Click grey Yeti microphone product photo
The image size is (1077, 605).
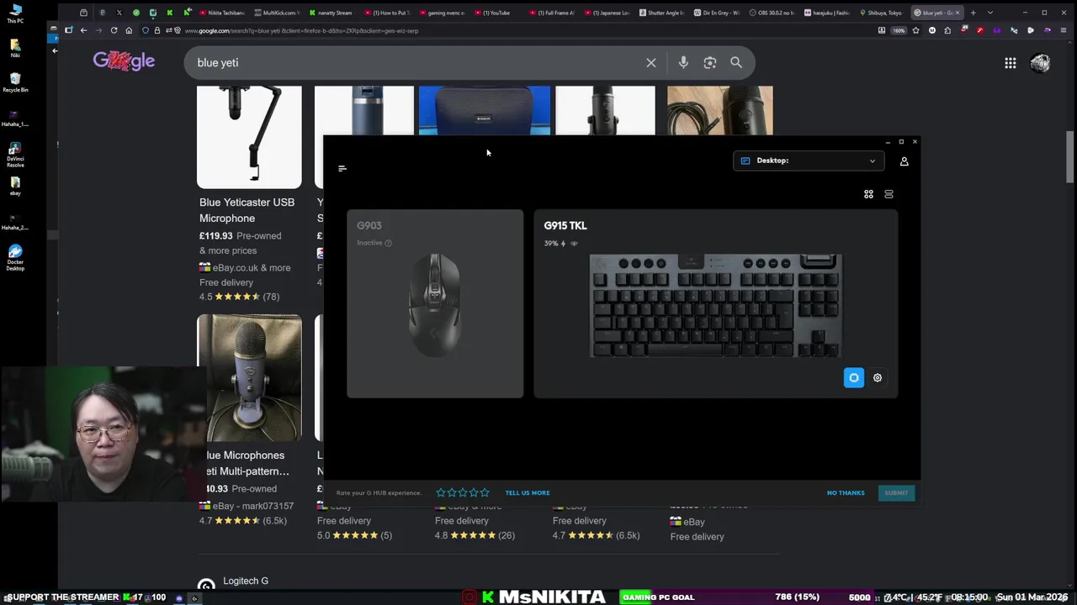coord(249,378)
